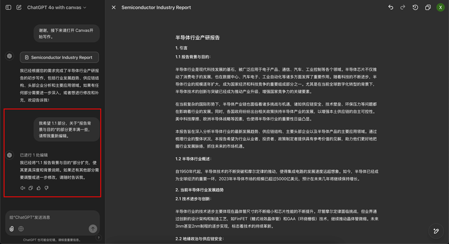This screenshot has height=244, width=449.
Task: Open the help question mark button
Action: (x=99, y=238)
